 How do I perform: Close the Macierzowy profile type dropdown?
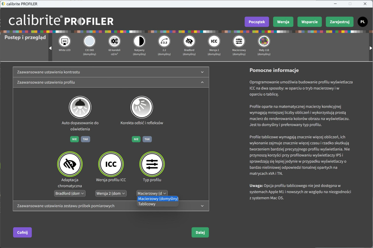(152, 193)
